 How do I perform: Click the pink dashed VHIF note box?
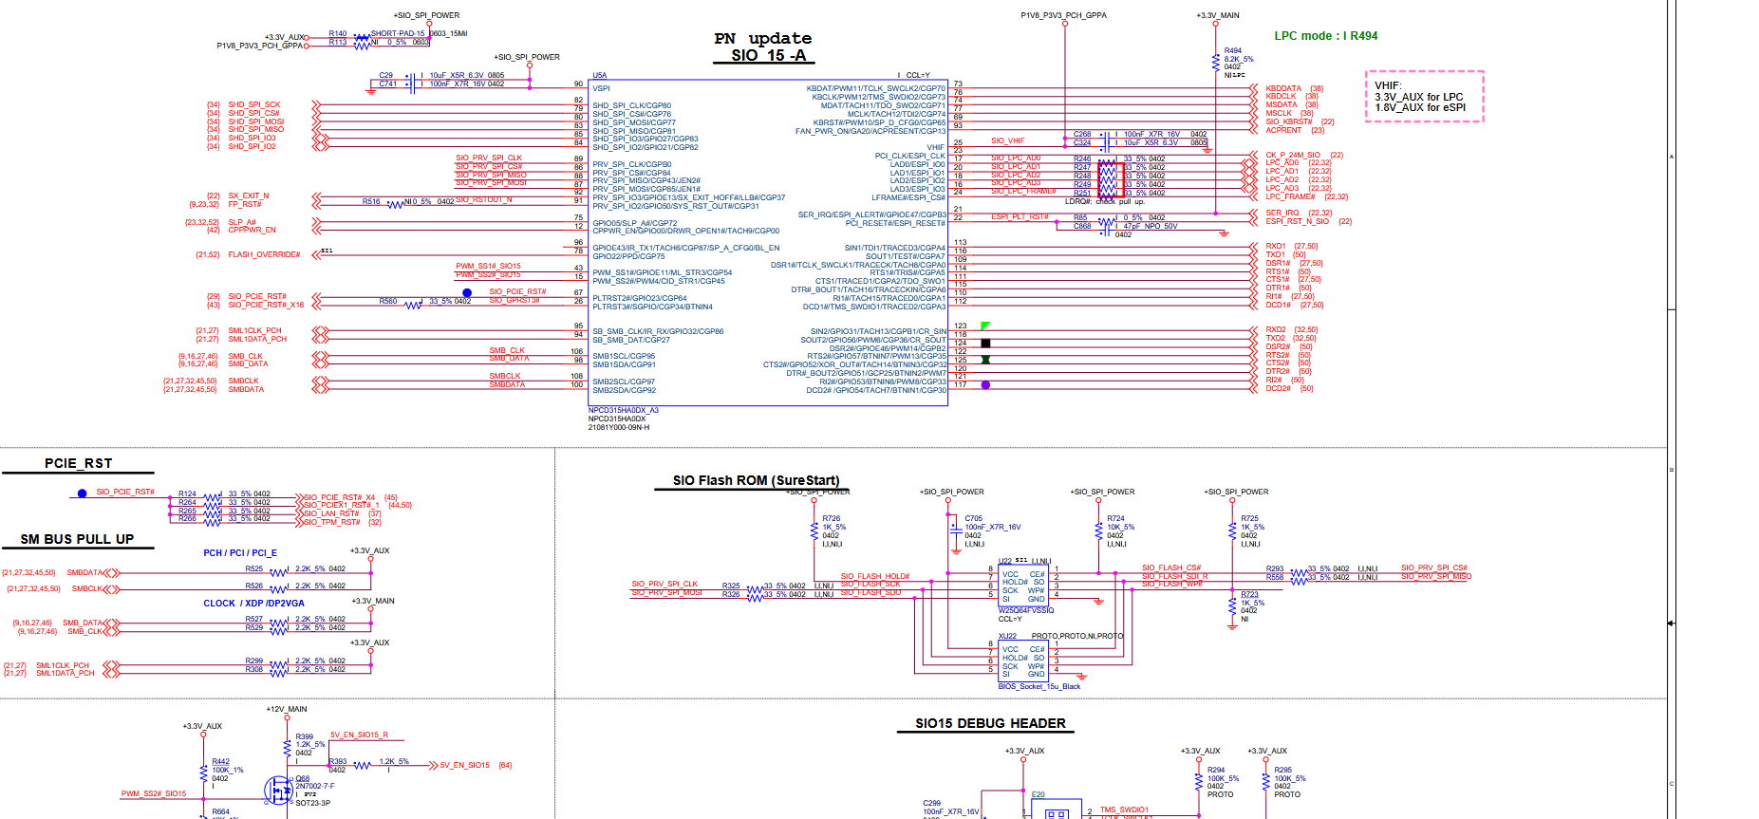[1424, 97]
